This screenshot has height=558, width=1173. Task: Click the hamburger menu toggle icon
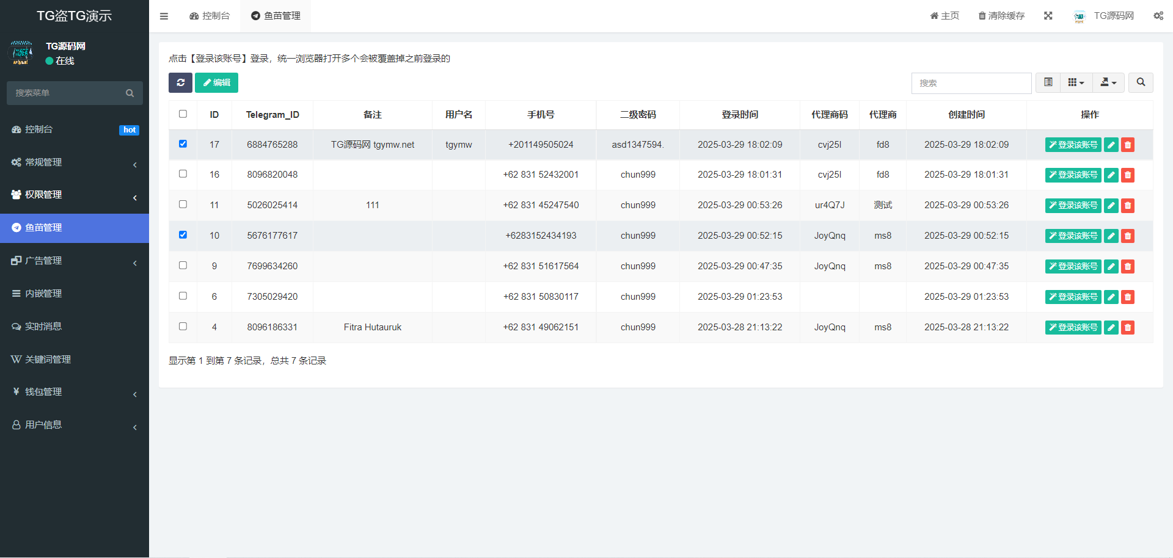164,16
